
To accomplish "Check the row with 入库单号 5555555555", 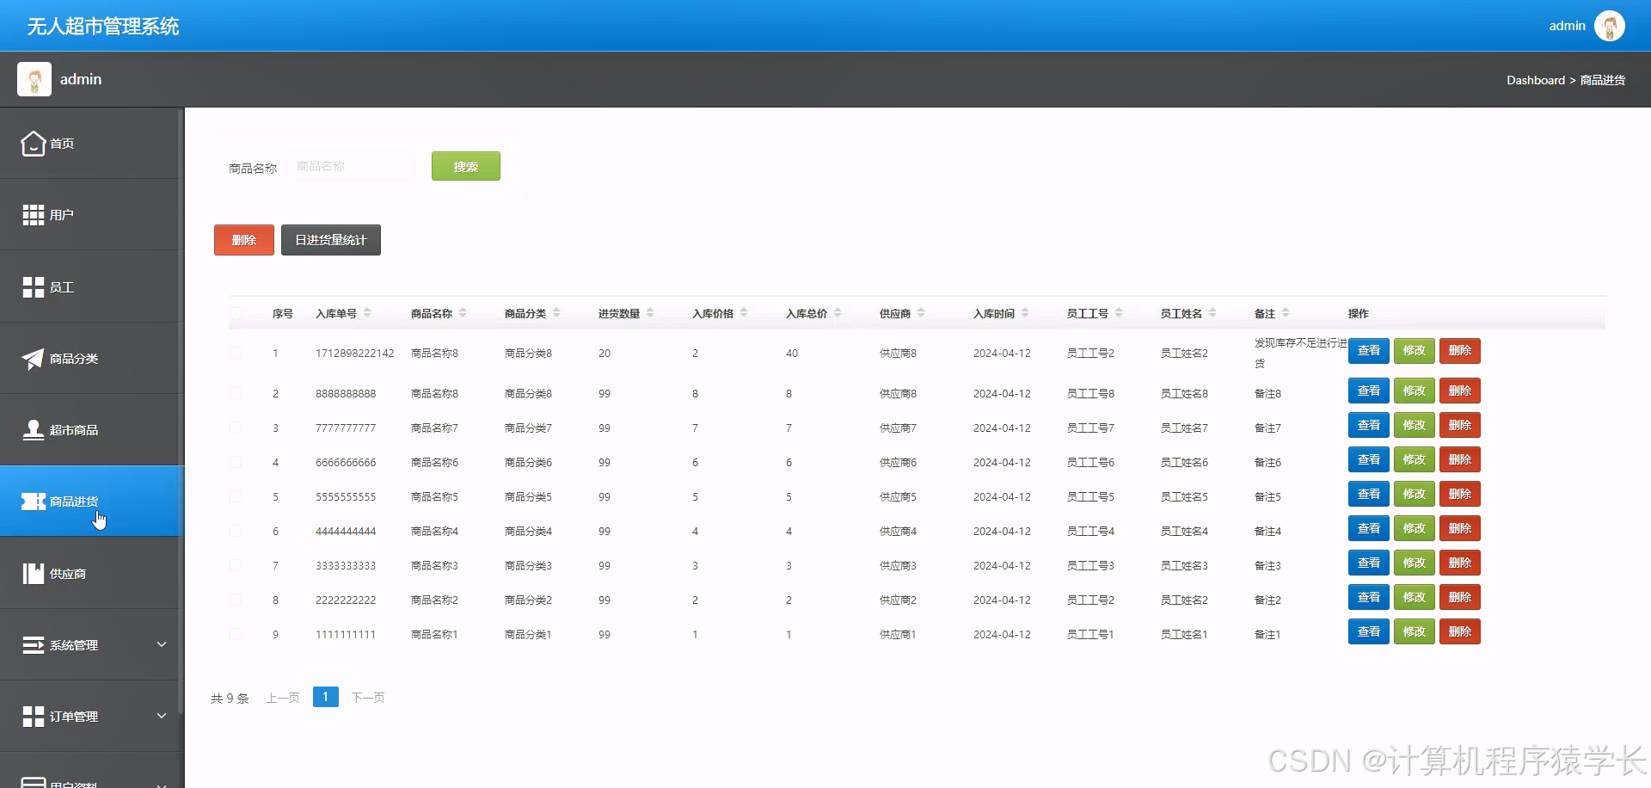I will tap(236, 496).
